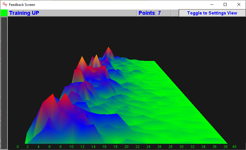Maximize the Feedback Screen window
Screen dimensions: 246x150
click(x=225, y=4)
